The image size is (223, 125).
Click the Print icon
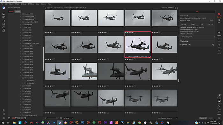(x=219, y=102)
